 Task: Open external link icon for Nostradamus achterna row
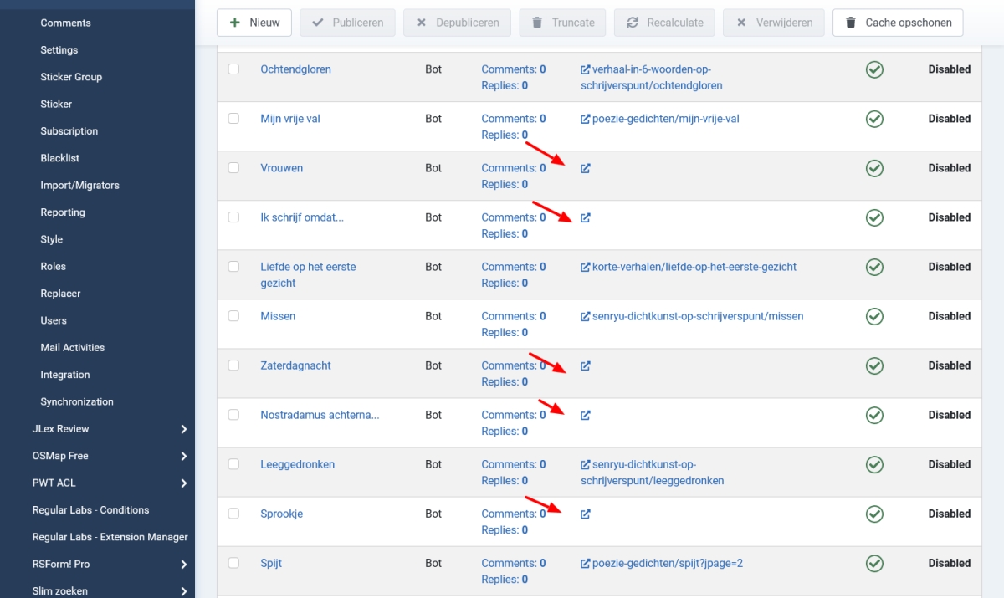(586, 415)
